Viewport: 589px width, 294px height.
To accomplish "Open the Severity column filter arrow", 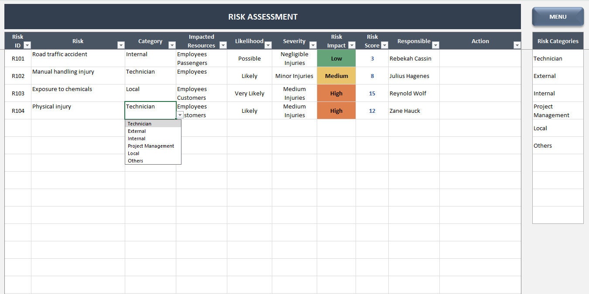I will (313, 45).
